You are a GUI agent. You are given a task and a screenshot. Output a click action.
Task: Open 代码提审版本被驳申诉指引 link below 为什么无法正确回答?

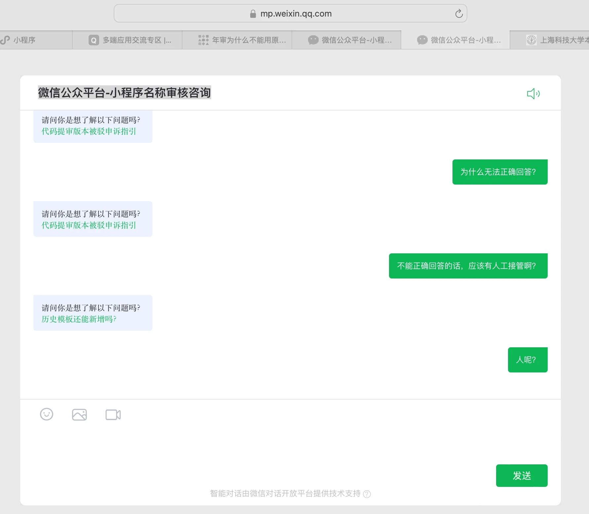pyautogui.click(x=89, y=225)
